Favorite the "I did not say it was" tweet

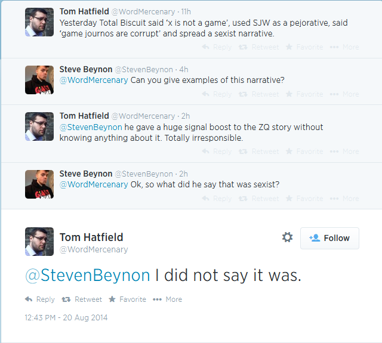(127, 299)
